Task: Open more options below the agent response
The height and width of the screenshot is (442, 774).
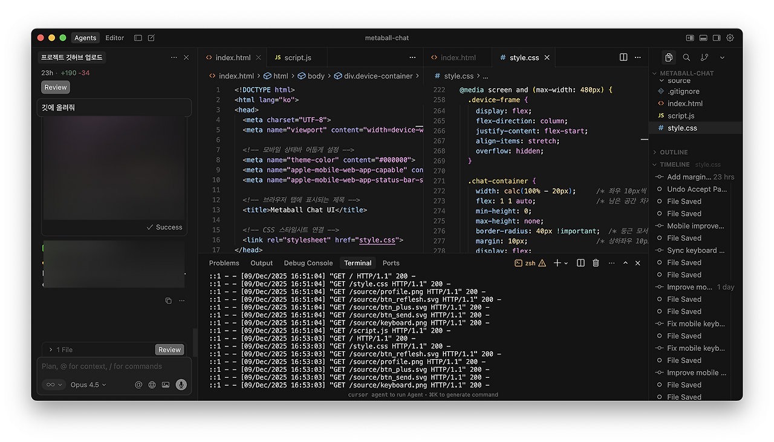Action: click(x=181, y=301)
